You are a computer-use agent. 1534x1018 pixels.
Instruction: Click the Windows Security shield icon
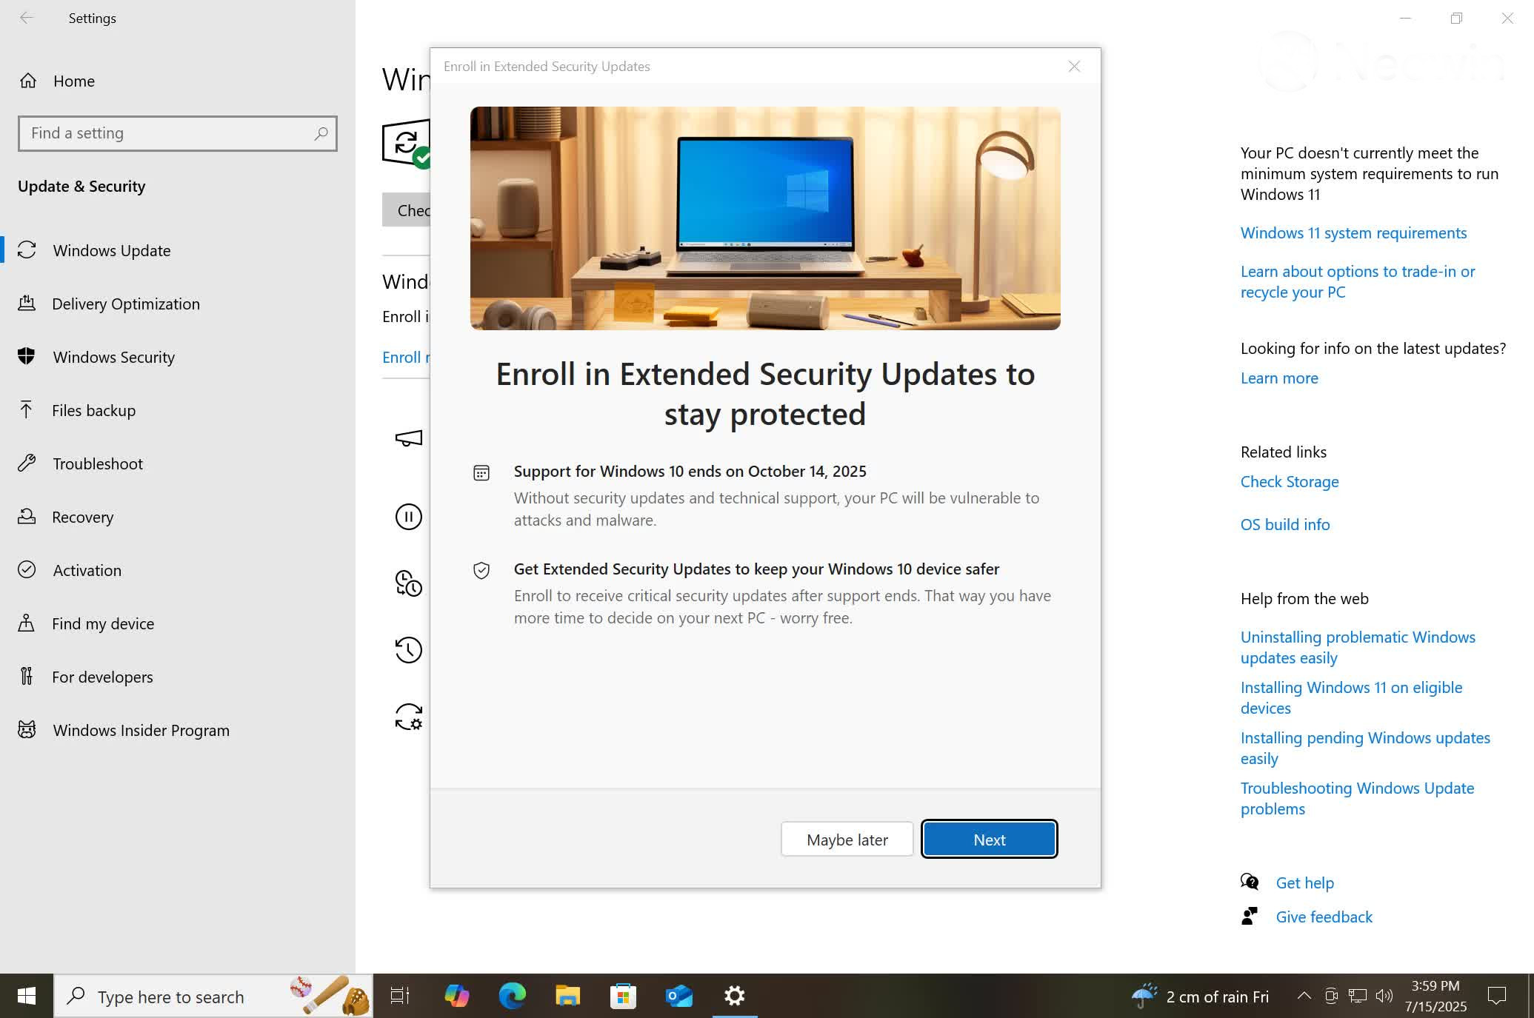pos(27,356)
